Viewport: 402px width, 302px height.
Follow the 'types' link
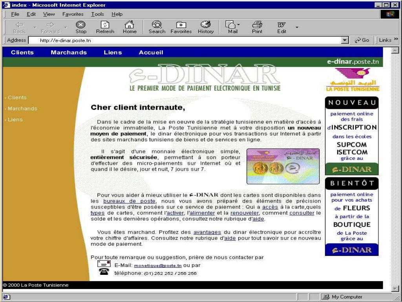point(97,213)
